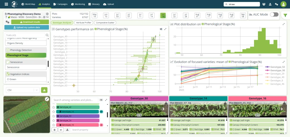Viewport: 290px width, 137px height.
Task: Show previous image for Genotype_50 plot
Action: (x=115, y=109)
